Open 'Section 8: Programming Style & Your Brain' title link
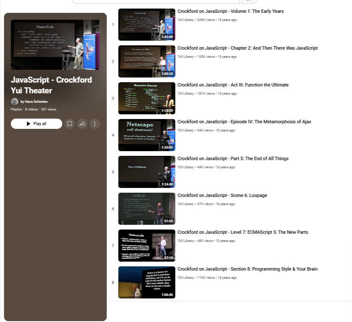The width and height of the screenshot is (352, 322). click(248, 269)
